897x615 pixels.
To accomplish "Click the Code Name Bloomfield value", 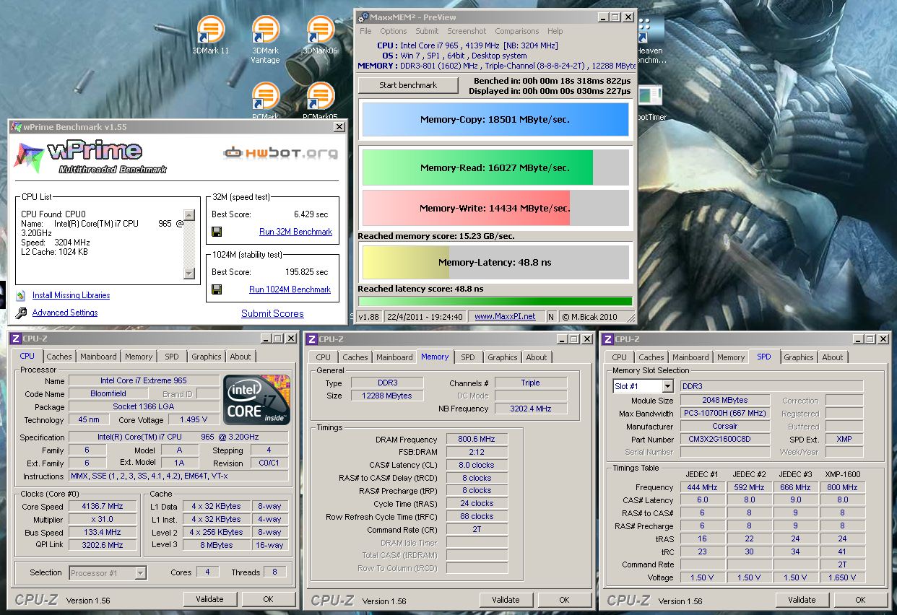I will pyautogui.click(x=108, y=394).
